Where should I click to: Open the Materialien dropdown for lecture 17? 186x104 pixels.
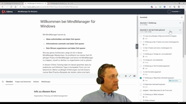pos(175,81)
